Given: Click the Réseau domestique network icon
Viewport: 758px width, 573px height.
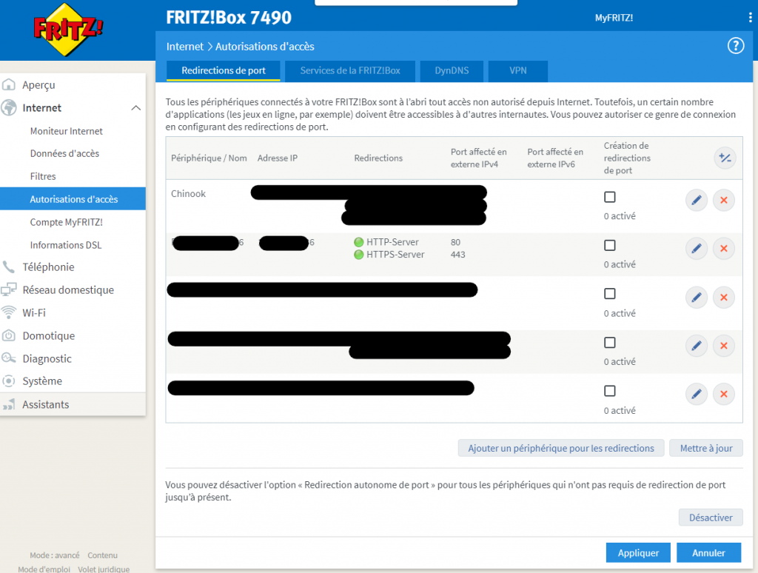Looking at the screenshot, I should (9, 289).
